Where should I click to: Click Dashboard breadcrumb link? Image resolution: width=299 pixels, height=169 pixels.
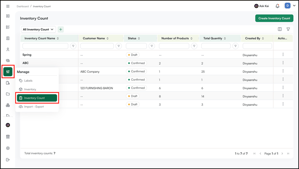[22, 6]
